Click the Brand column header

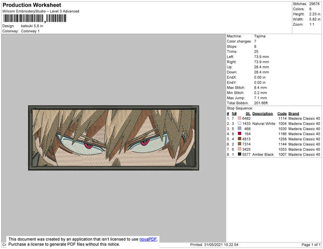[293, 114]
